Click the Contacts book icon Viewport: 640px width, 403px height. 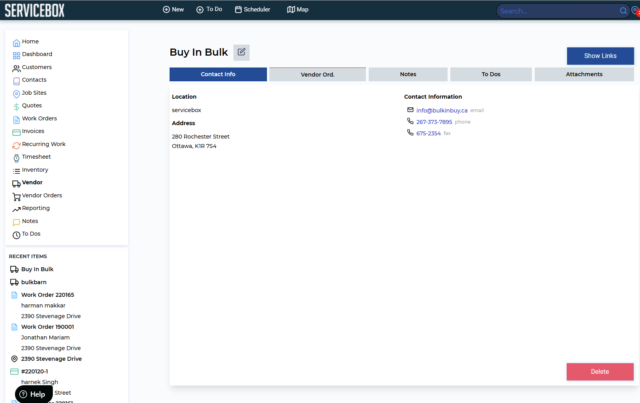click(x=17, y=81)
